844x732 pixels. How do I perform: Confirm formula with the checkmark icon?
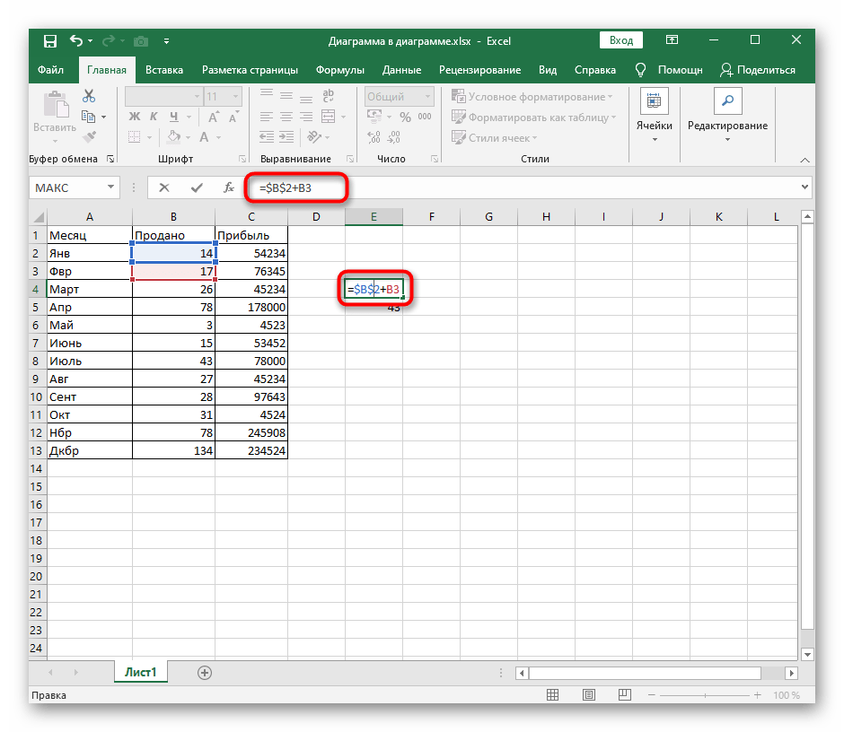[x=196, y=187]
